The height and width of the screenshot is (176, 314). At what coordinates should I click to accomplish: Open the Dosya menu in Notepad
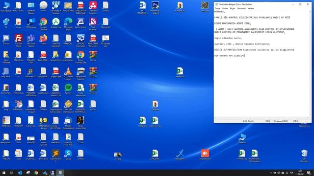click(x=217, y=8)
